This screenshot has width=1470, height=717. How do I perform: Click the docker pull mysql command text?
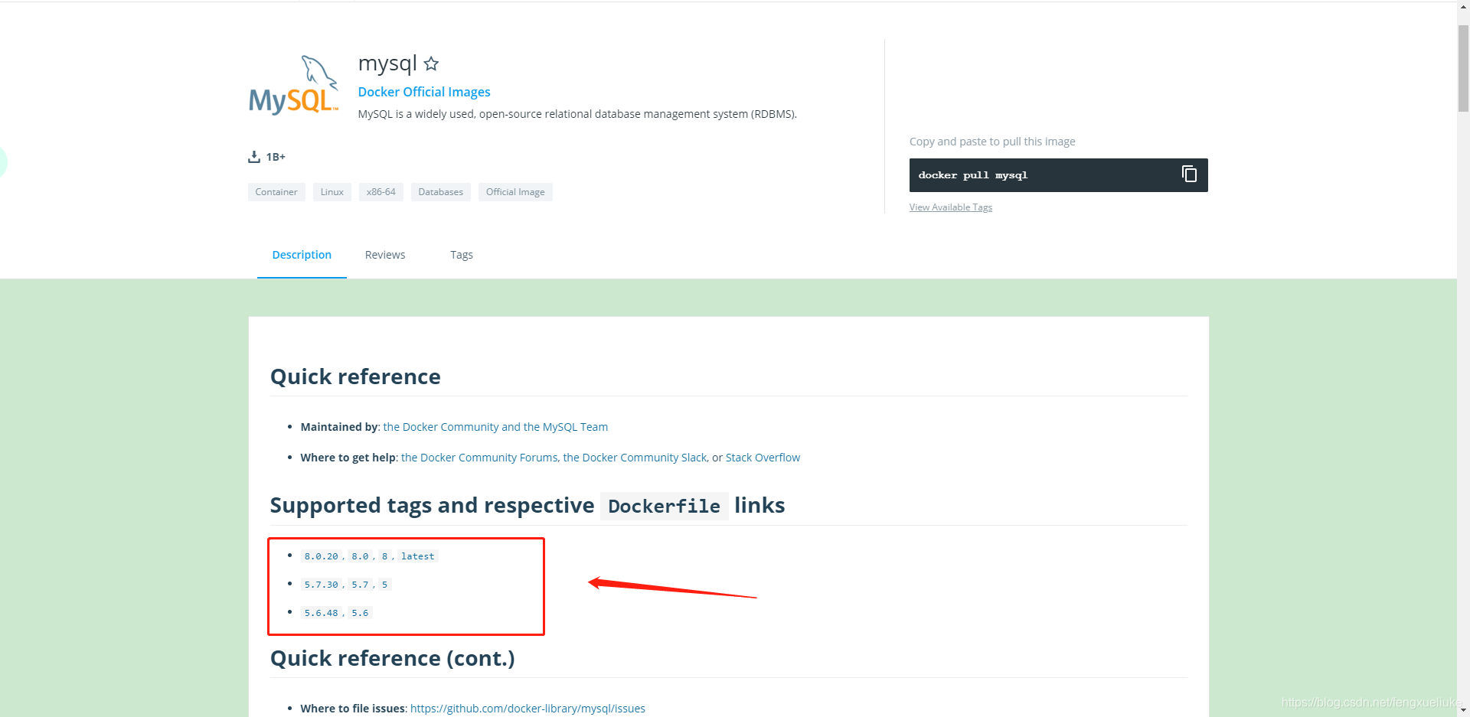[972, 175]
